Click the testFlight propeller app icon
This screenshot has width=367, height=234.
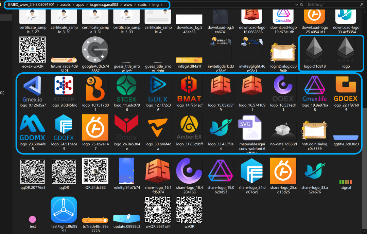(64, 210)
